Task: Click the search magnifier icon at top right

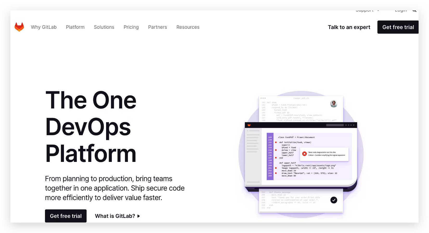Action: pos(414,11)
